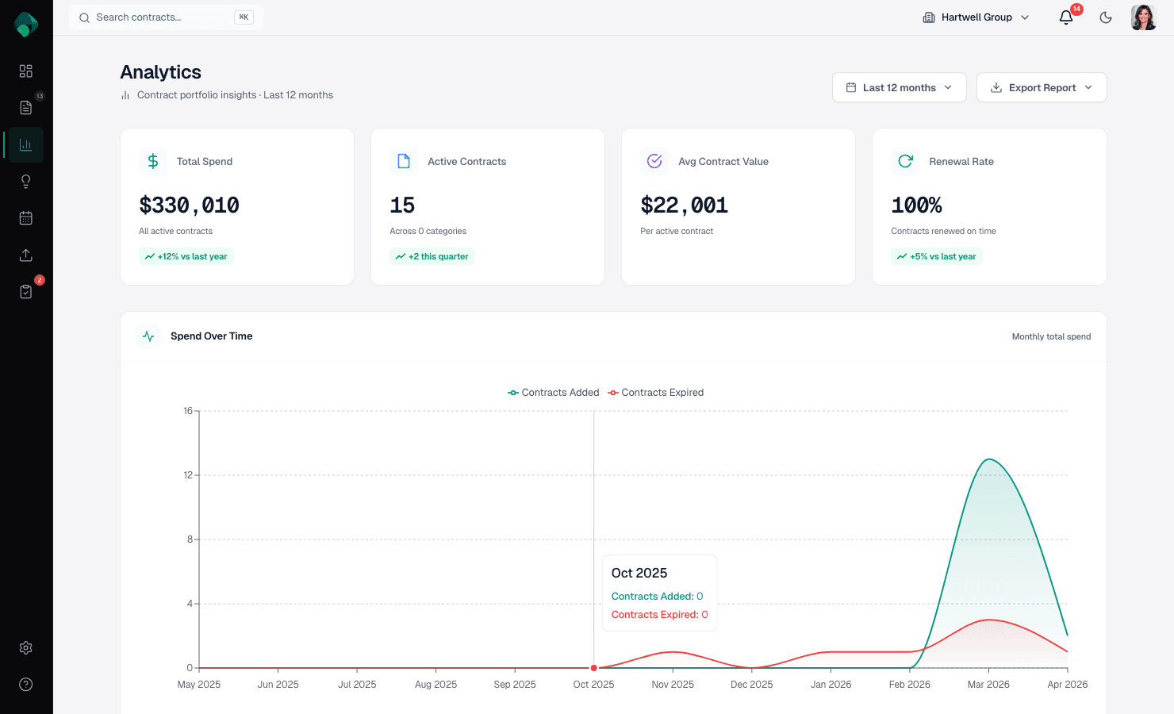The height and width of the screenshot is (714, 1174).
Task: Open the Help question mark menu
Action: pos(25,684)
